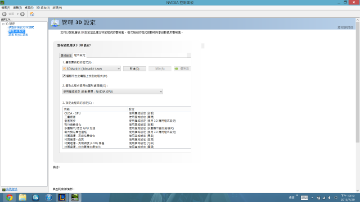This screenshot has width=360, height=202.
Task: Click the Add (D) program button
Action: 134,68
